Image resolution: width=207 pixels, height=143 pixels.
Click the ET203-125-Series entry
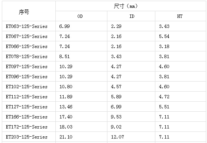[x=26, y=137]
